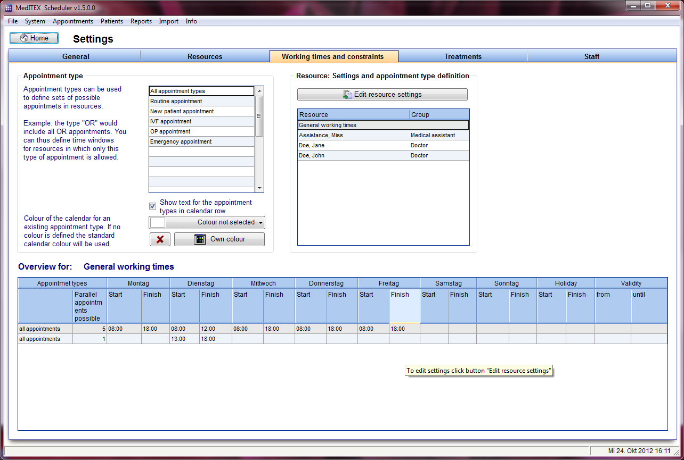Toggle show text for appointment types checkbox
This screenshot has height=460, width=684.
(153, 206)
